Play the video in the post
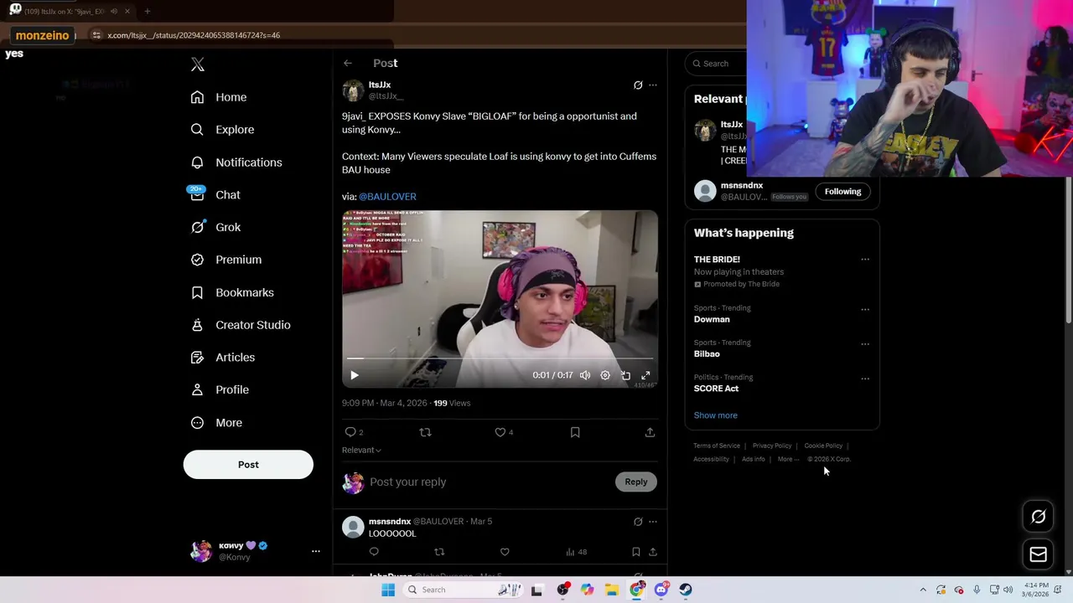Image resolution: width=1073 pixels, height=603 pixels. 355,375
